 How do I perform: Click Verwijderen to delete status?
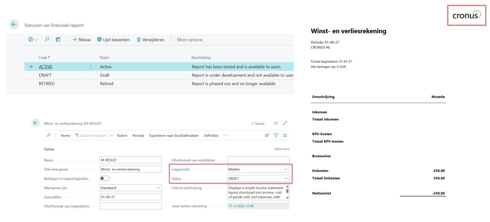pos(150,40)
